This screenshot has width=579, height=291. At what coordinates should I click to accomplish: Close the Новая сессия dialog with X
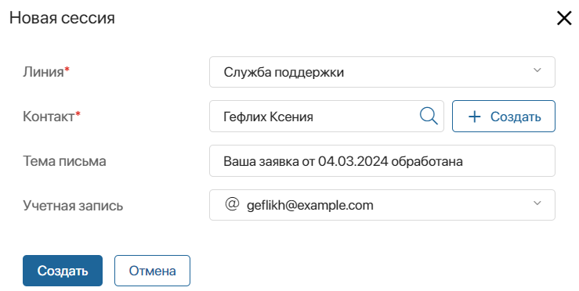click(x=564, y=18)
